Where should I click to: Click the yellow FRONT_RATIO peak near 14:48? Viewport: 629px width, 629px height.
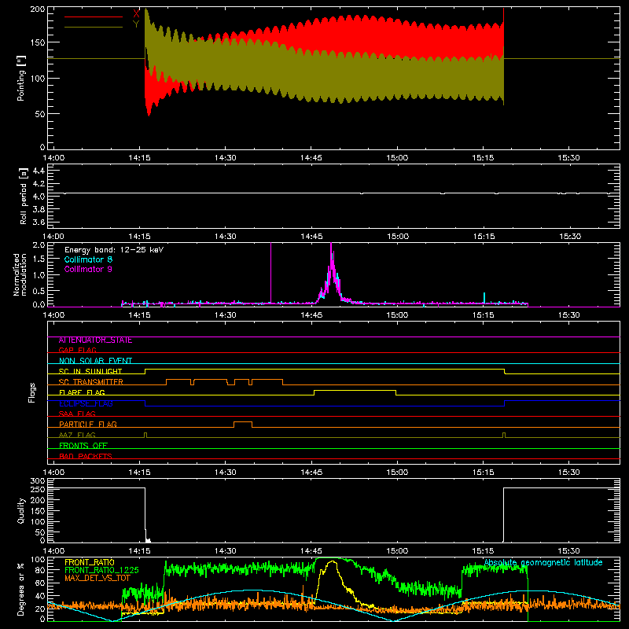pyautogui.click(x=332, y=562)
